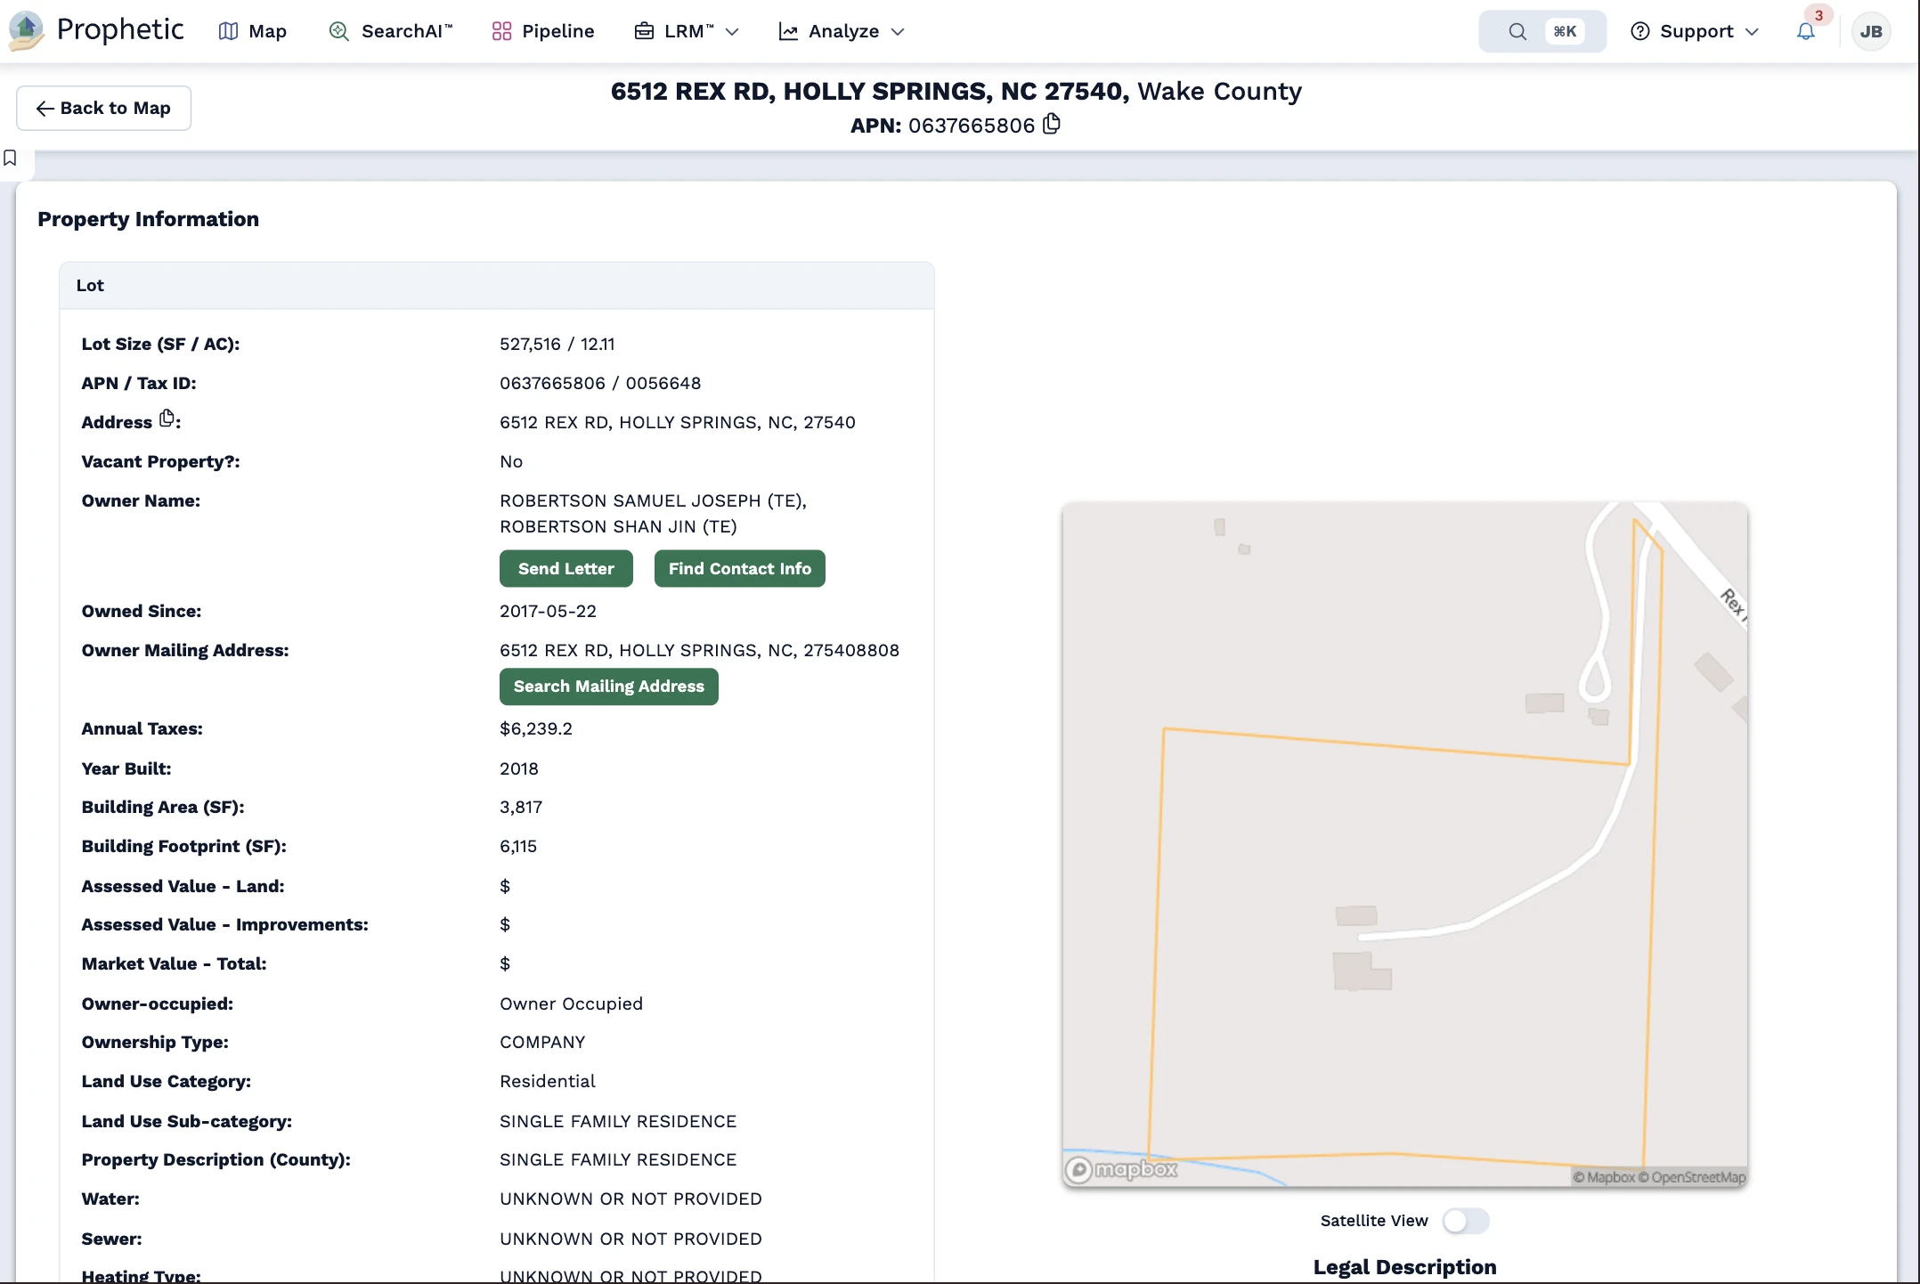Viewport: 1920px width, 1284px height.
Task: Click the 'Legal Description' heading
Action: click(x=1404, y=1267)
